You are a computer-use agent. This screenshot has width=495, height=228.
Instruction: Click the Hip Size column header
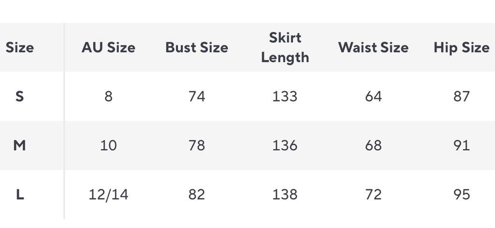462,48
